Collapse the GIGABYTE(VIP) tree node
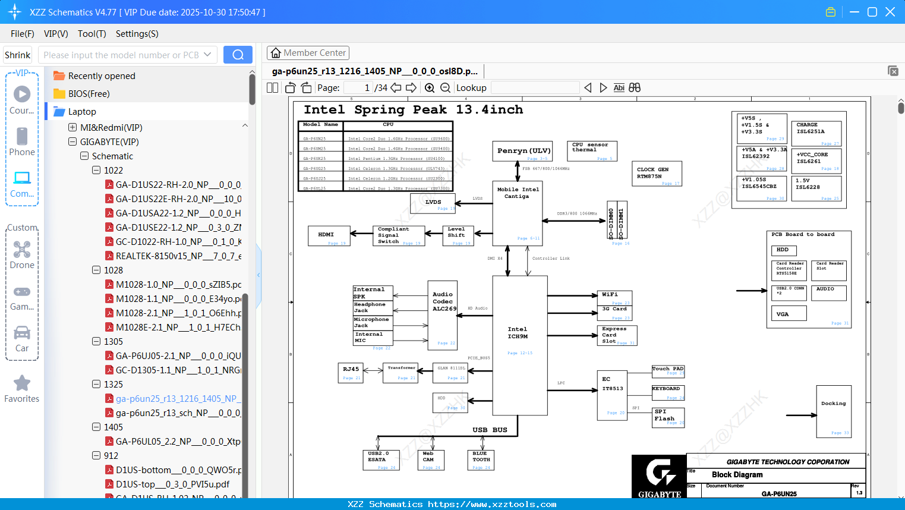This screenshot has width=905, height=510. coord(72,141)
